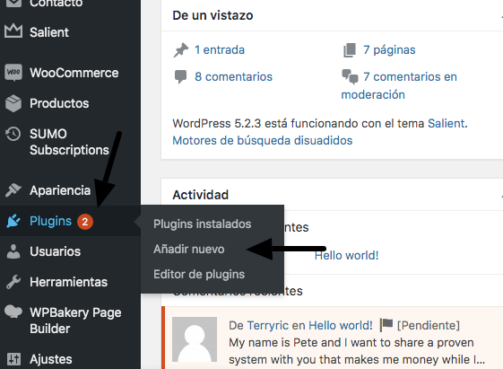Click the pages icon beside 7 páginas
This screenshot has width=503, height=369.
point(350,50)
